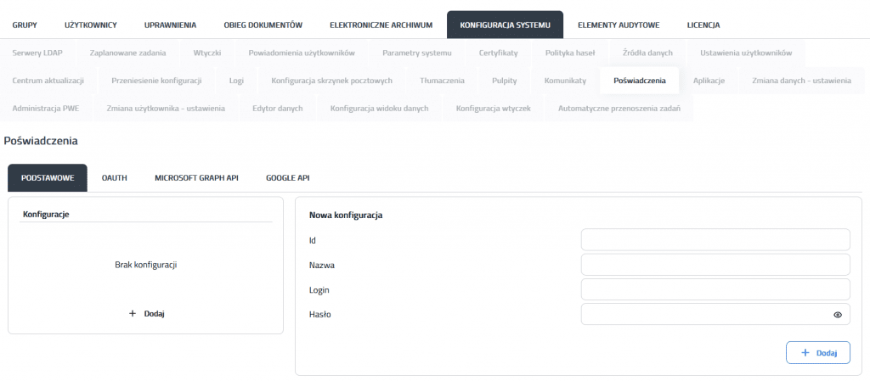This screenshot has width=870, height=381.
Task: Open Zmiana danych - ustawienia
Action: [801, 81]
